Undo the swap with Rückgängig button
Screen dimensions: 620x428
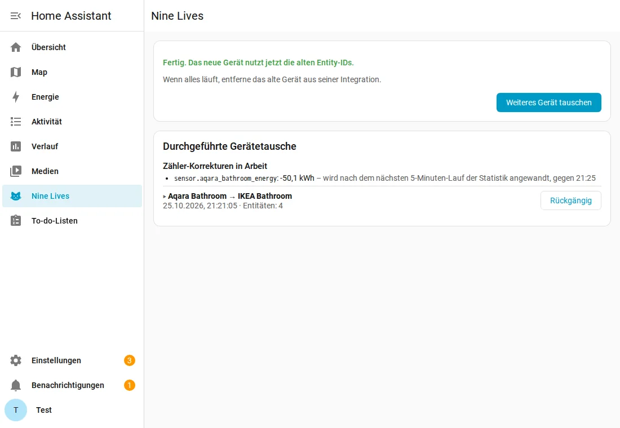(x=571, y=200)
